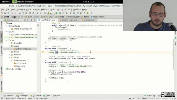Click the Make Project icon
177x100 pixels.
(45, 13)
